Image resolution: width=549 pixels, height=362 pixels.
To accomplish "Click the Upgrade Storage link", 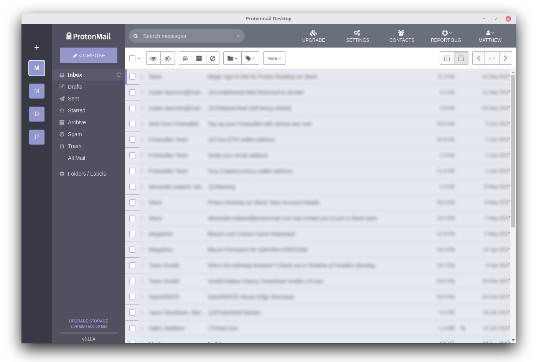I will (89, 321).
